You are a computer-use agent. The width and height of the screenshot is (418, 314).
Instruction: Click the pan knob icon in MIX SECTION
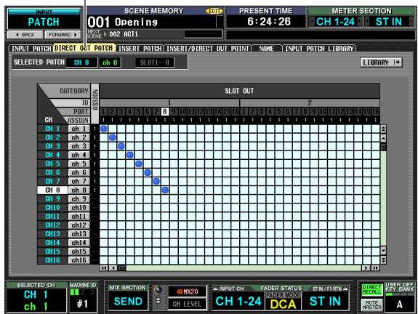[x=158, y=290]
